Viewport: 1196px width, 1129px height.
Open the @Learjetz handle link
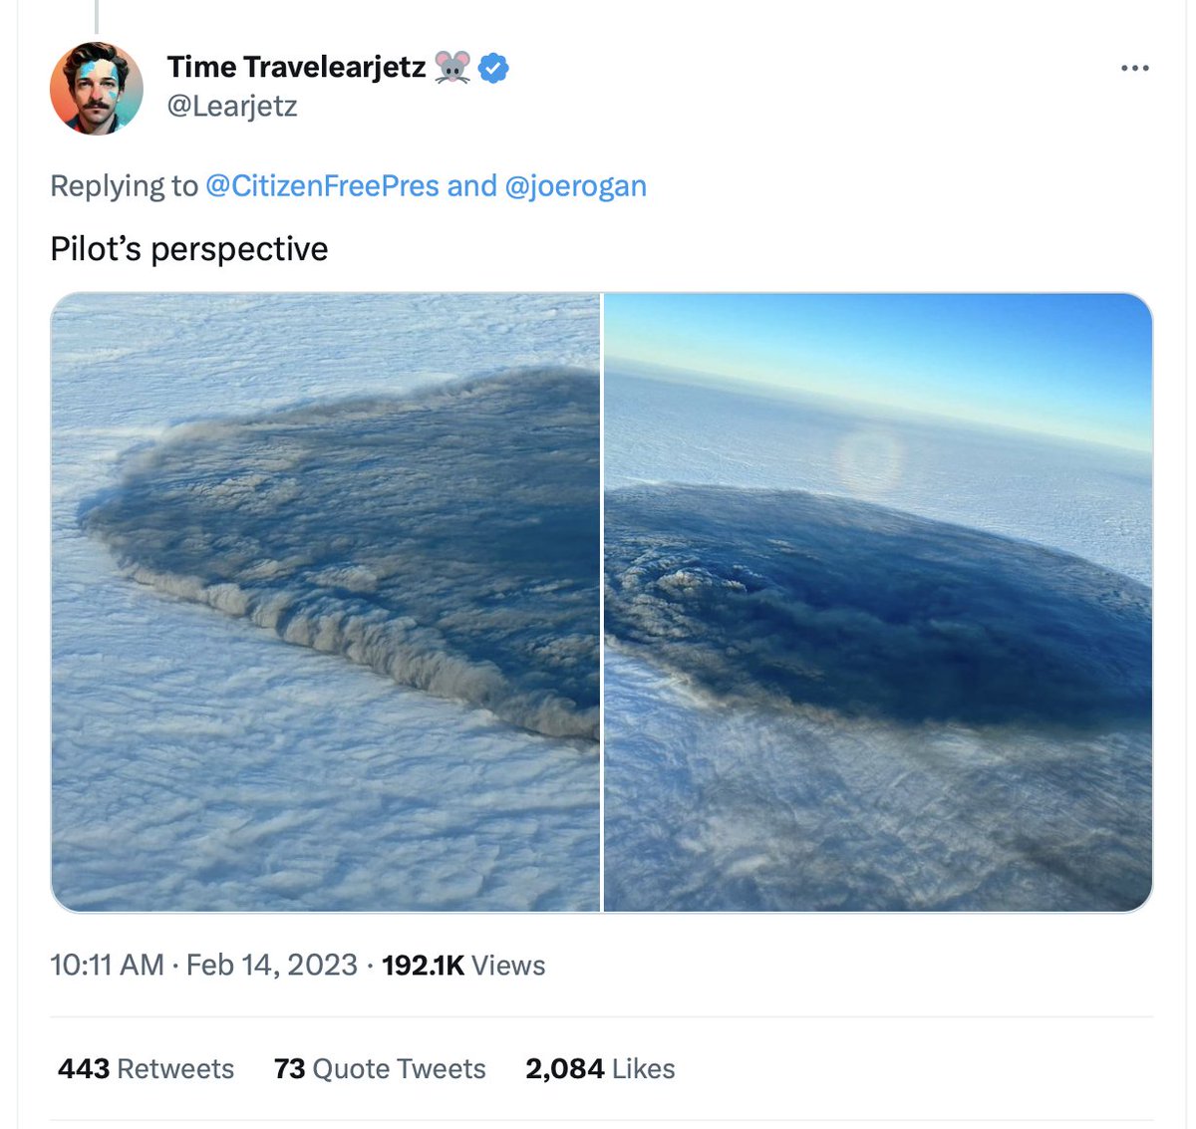pyautogui.click(x=232, y=106)
